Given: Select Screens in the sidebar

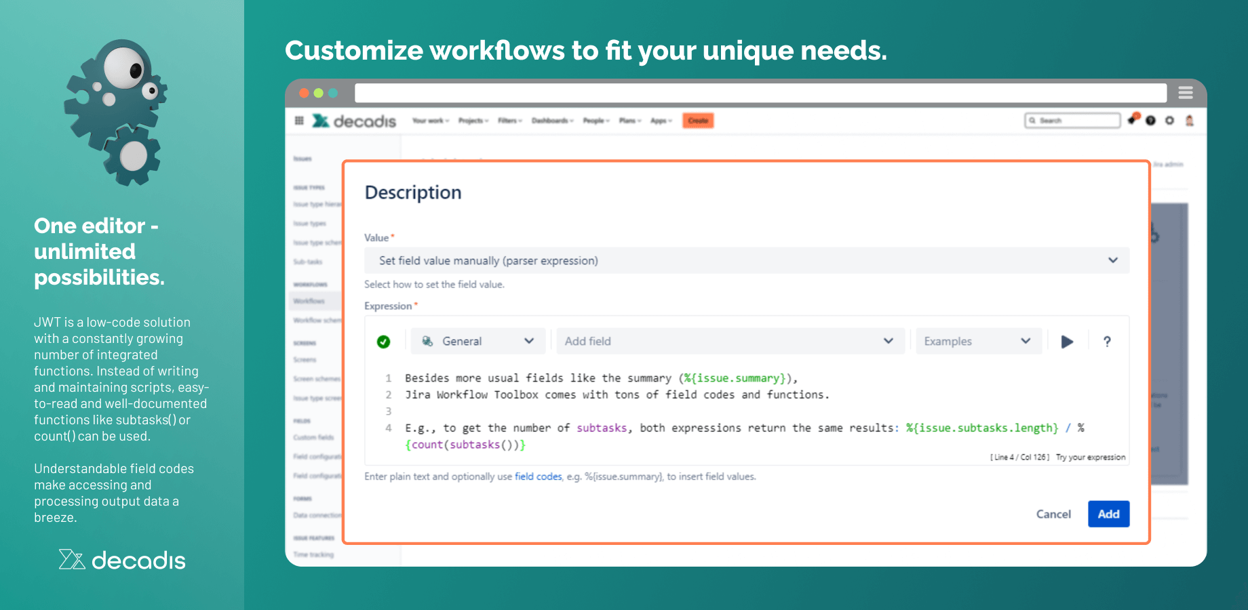Looking at the screenshot, I should 305,360.
